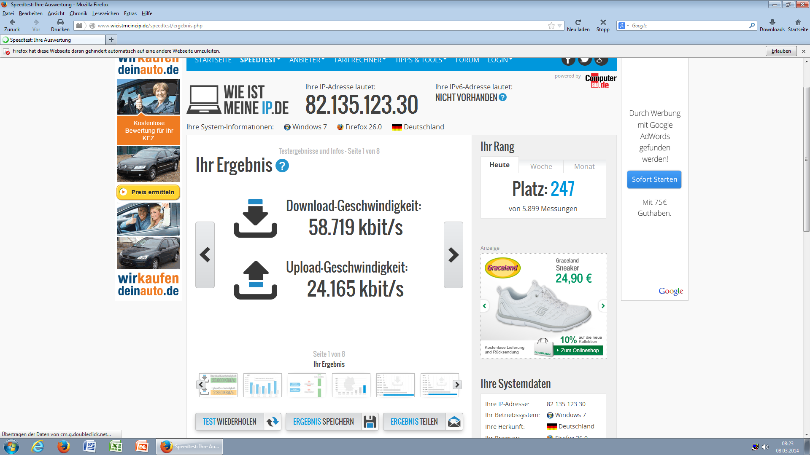This screenshot has width=810, height=455.
Task: Click TEST WIEDERHOLEN button
Action: pos(238,422)
